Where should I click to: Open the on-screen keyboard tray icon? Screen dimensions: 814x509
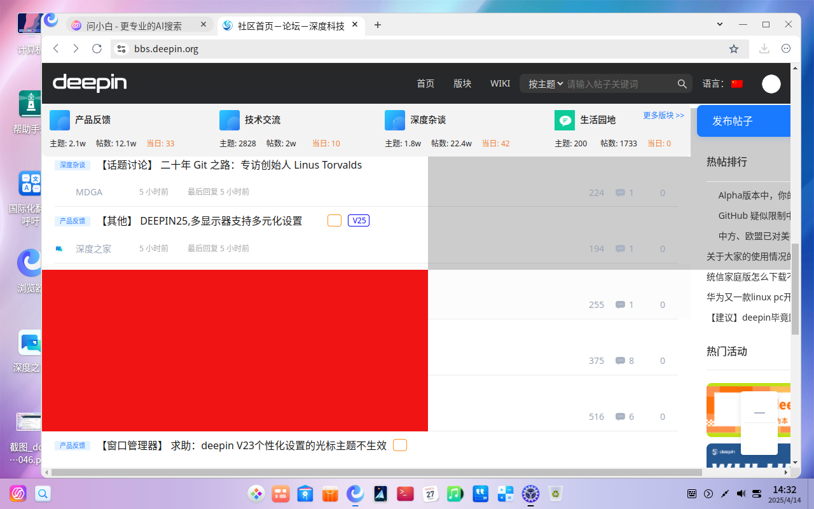692,494
